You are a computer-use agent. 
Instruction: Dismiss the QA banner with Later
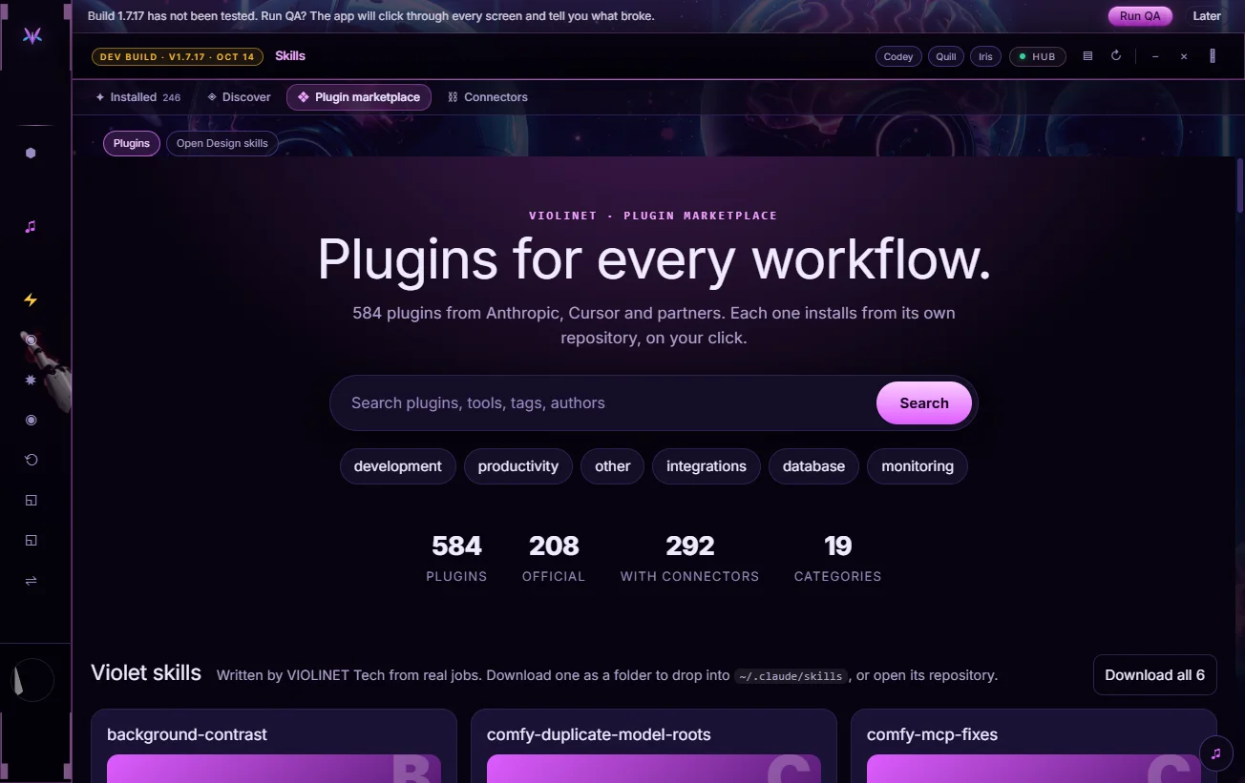(1207, 16)
